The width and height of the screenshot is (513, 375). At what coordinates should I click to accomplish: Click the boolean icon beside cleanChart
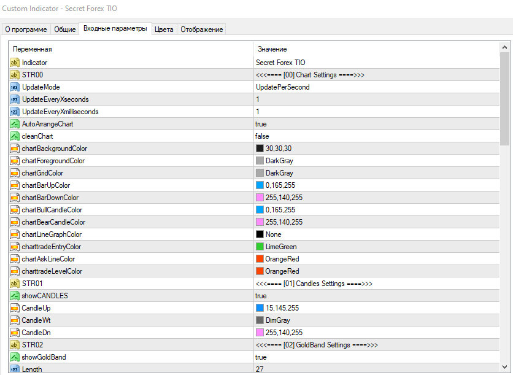[x=14, y=136]
